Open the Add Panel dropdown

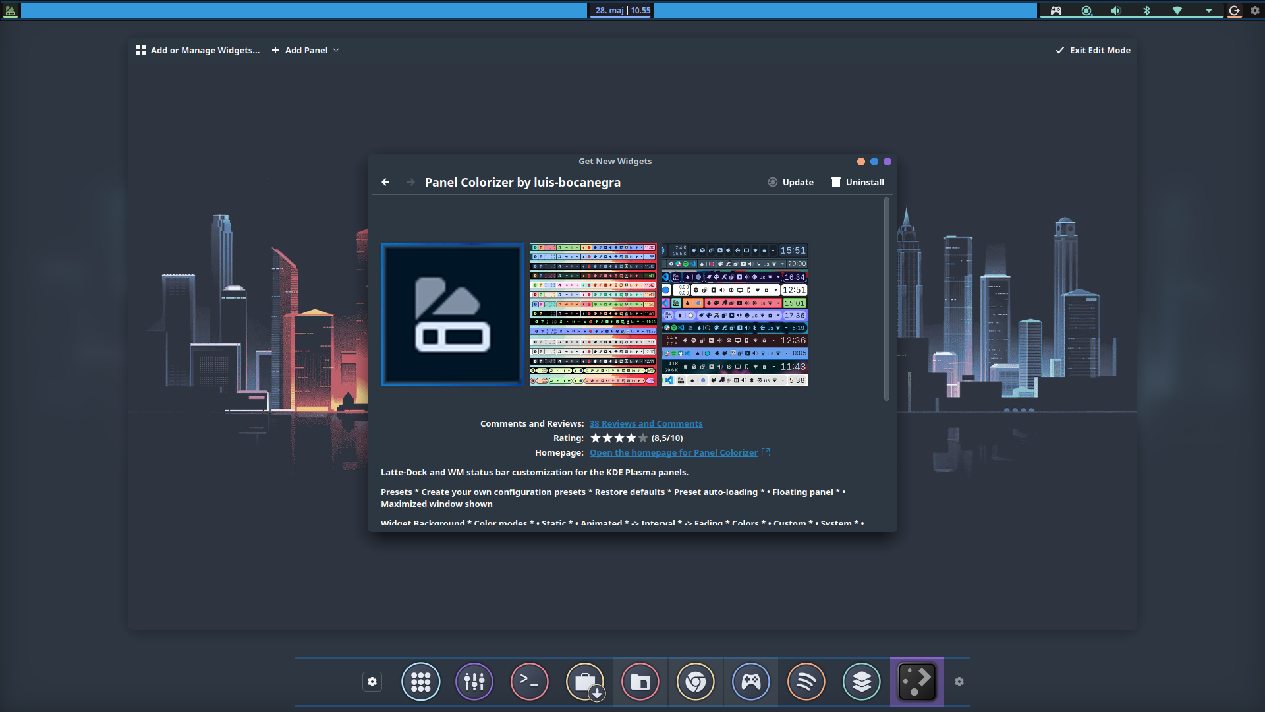[x=306, y=50]
